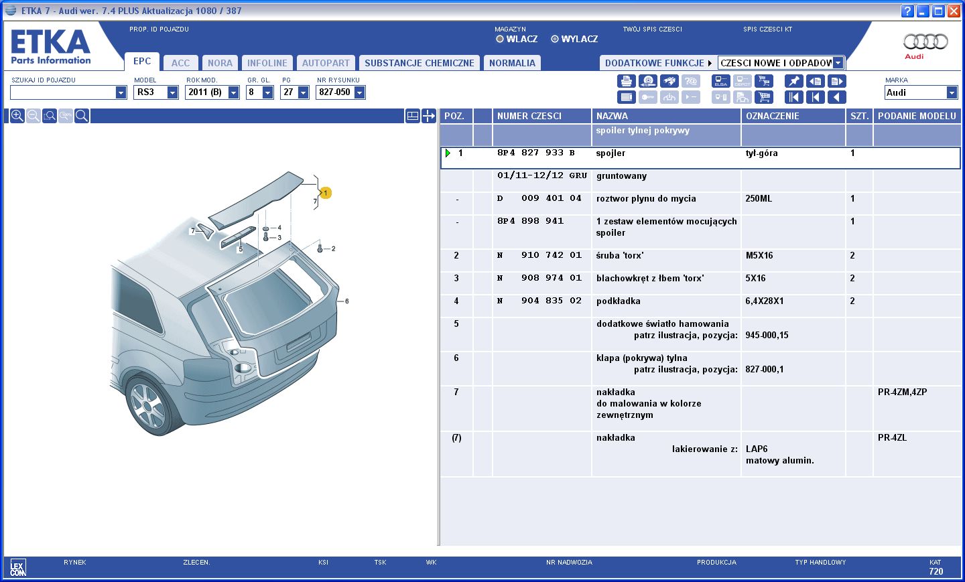
Task: Open the NORA tab
Action: pos(220,63)
